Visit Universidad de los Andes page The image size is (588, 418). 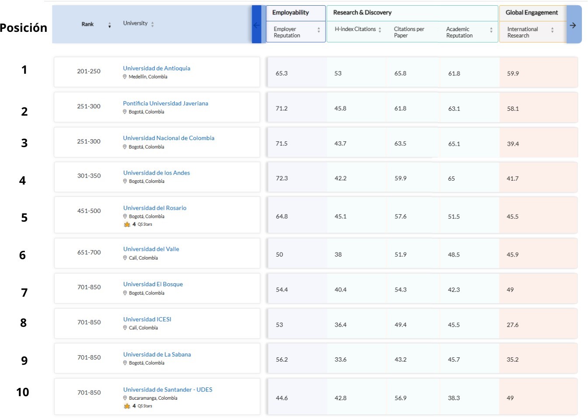point(157,173)
